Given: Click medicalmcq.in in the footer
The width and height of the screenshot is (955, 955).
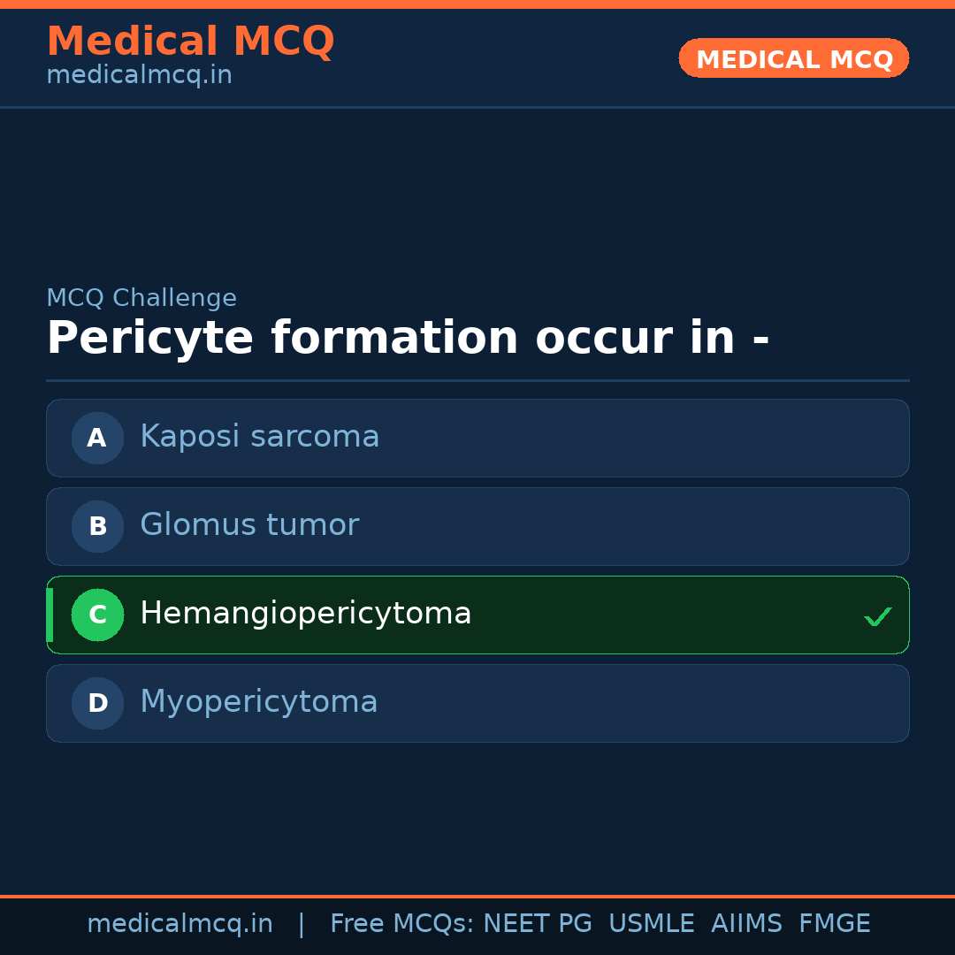Looking at the screenshot, I should [180, 923].
